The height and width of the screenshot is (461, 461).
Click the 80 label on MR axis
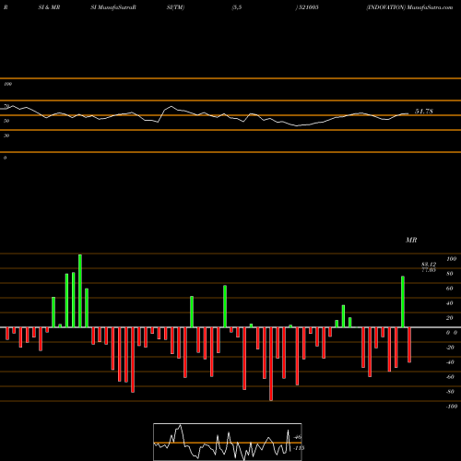coord(450,274)
